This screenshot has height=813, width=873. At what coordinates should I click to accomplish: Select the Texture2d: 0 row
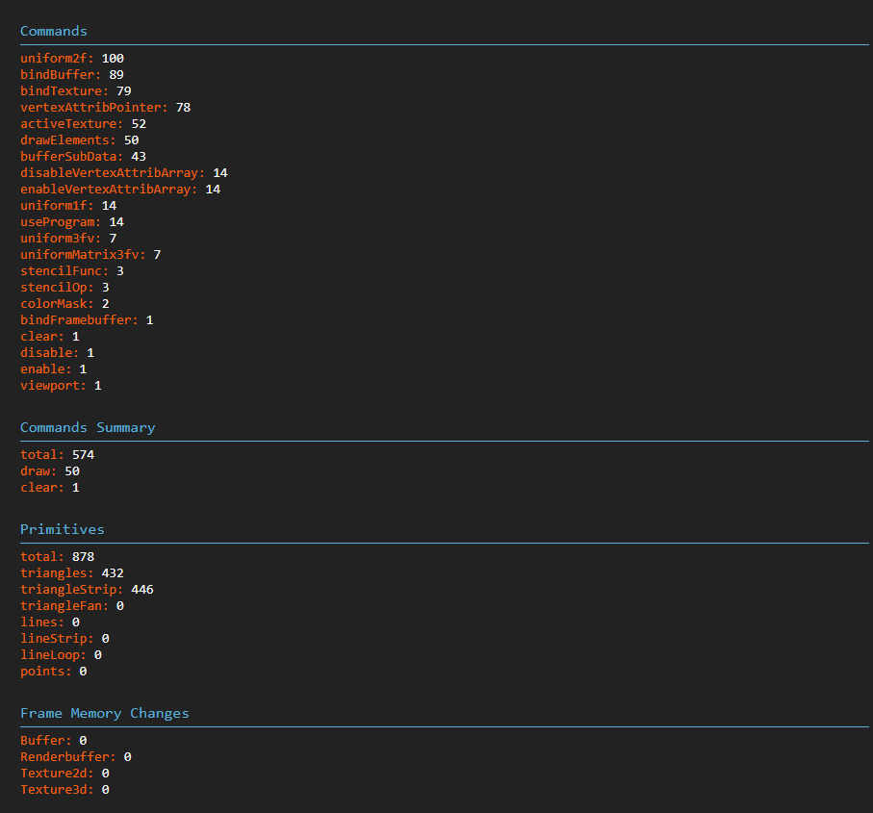64,774
